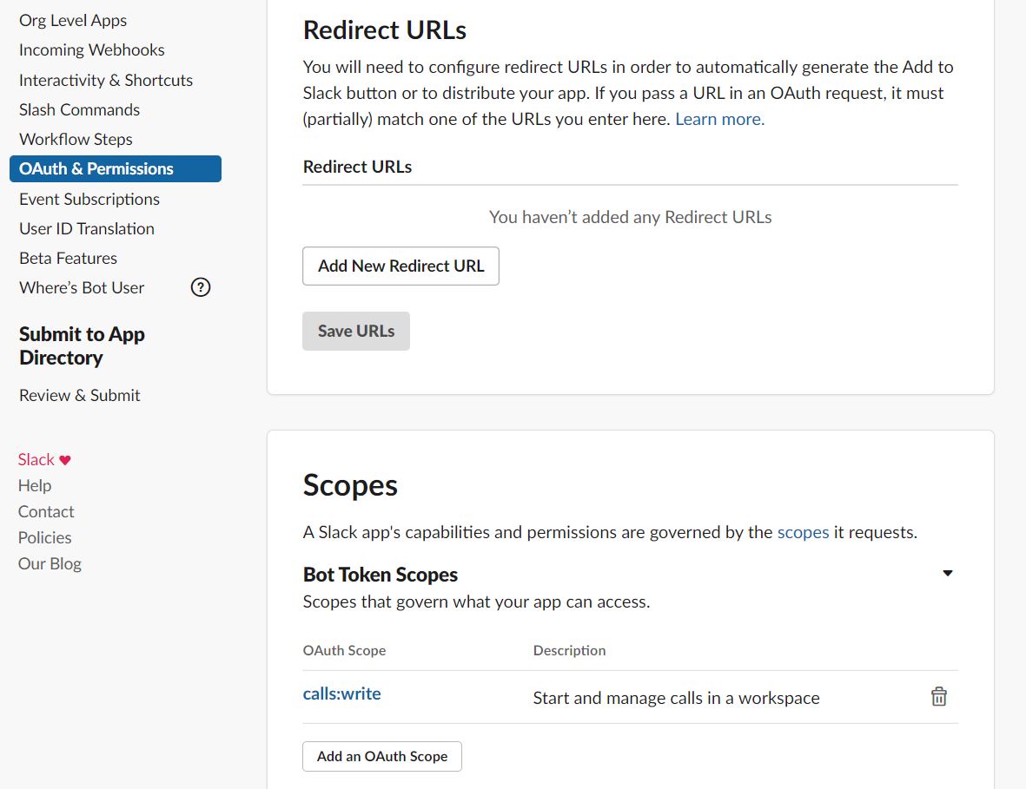Click Add New Redirect URL button

click(400, 266)
